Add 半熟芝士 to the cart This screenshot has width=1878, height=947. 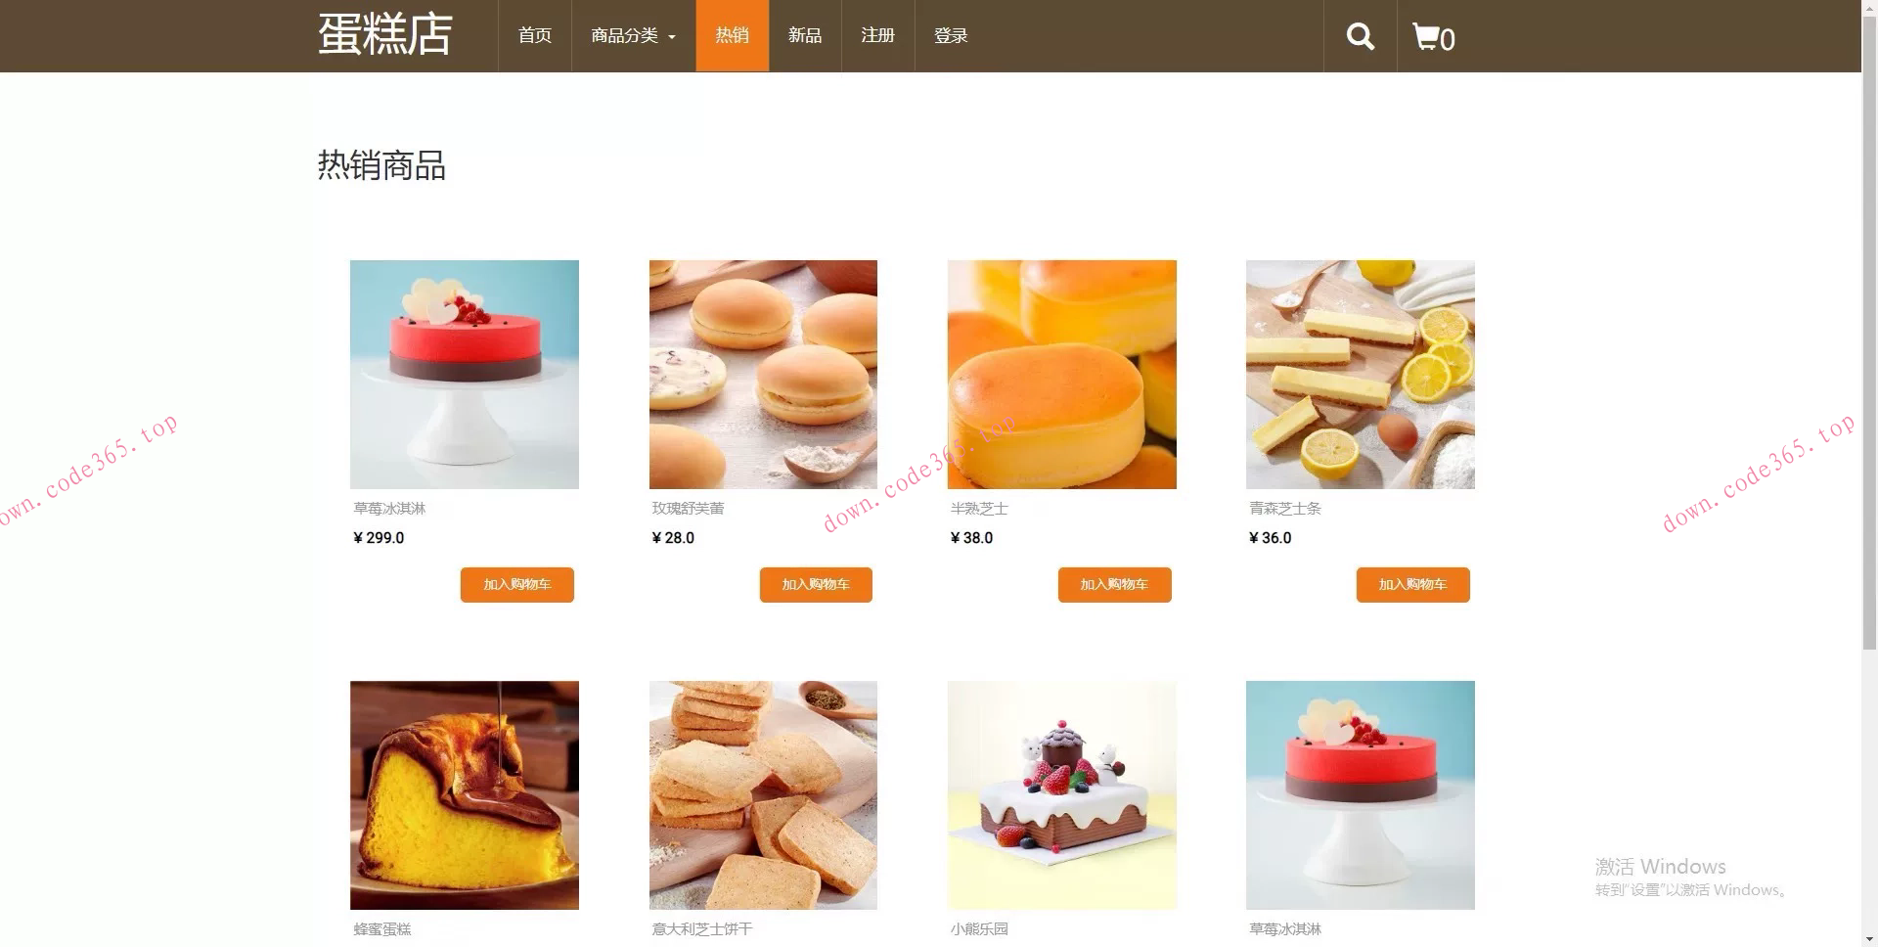pos(1114,585)
